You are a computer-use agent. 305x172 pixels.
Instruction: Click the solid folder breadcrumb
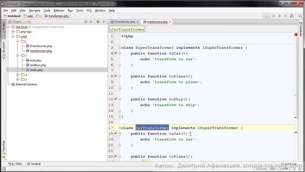29,16
